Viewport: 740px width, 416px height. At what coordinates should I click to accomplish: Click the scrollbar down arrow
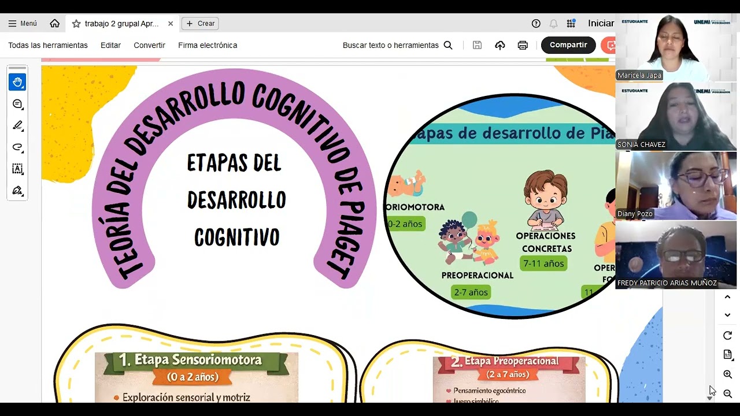point(710,399)
